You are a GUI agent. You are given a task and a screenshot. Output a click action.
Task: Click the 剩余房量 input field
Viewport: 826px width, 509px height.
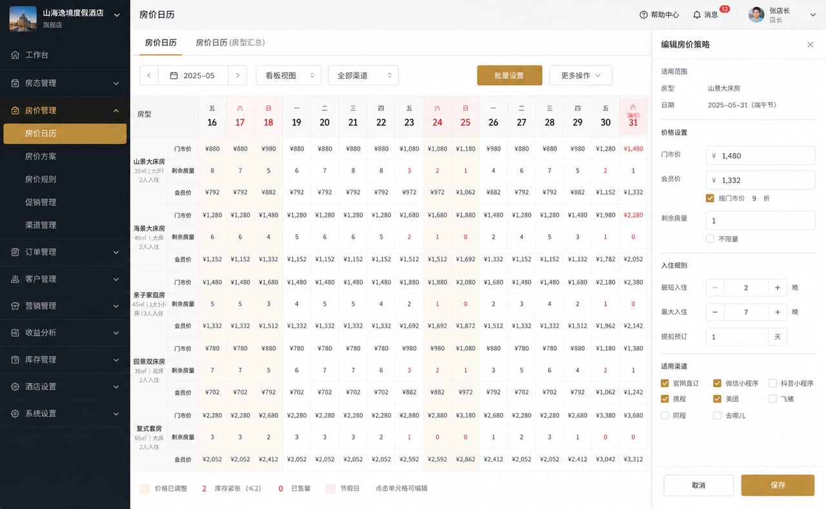pos(760,221)
